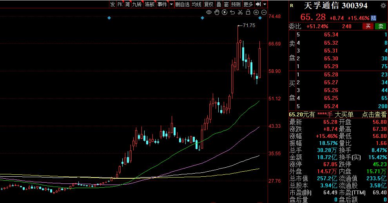Viewport: 388px width, 203px height.
Task: Open the dropdown arrow after 事件
Action: pyautogui.click(x=171, y=4)
